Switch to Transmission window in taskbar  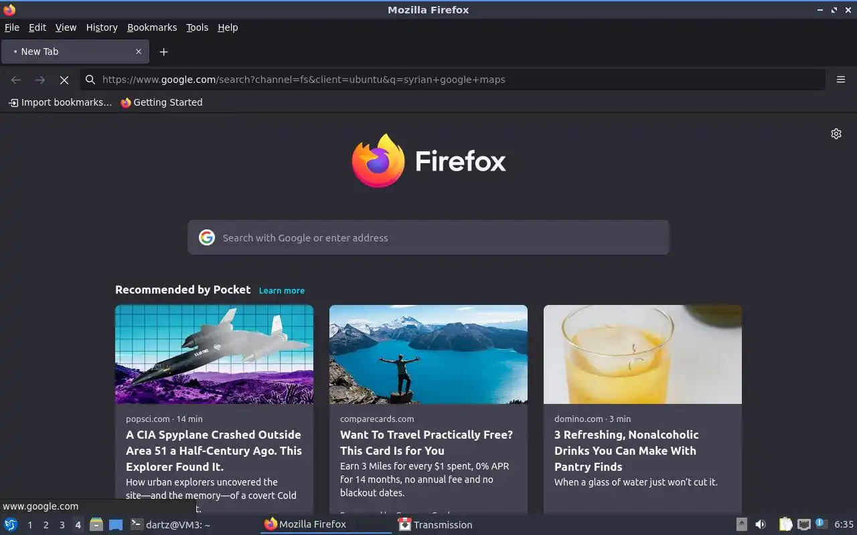coord(437,524)
